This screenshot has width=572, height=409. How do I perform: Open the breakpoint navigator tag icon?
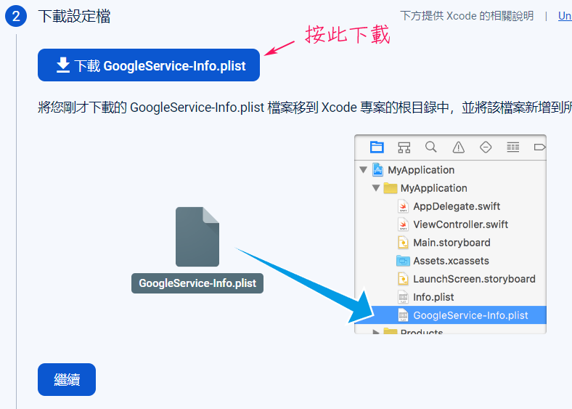pos(539,147)
